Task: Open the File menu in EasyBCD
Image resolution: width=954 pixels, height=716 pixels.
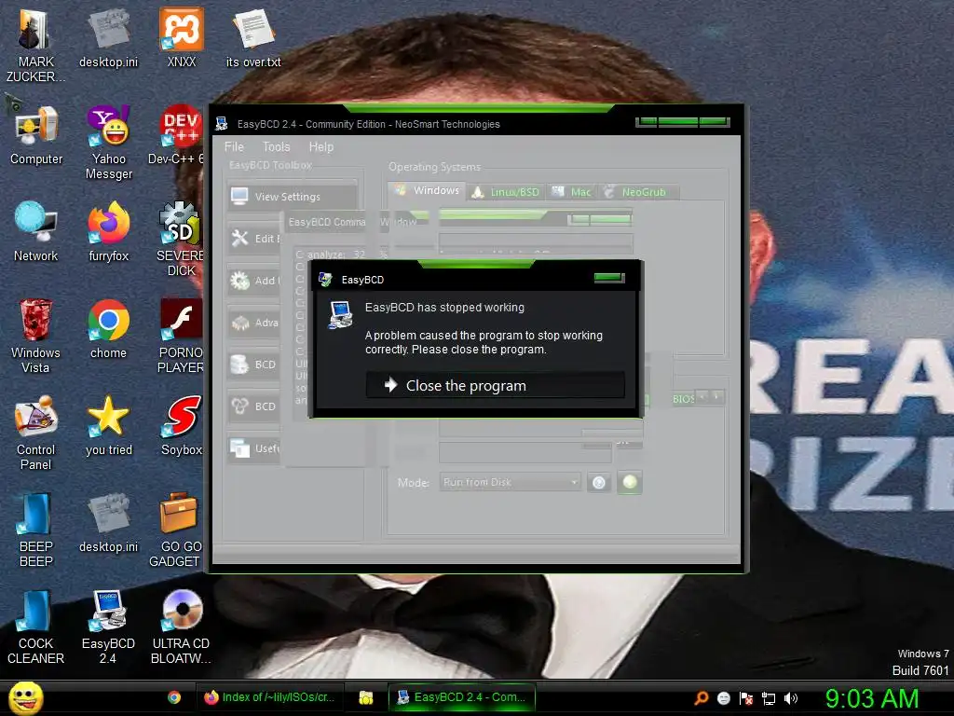Action: point(234,146)
